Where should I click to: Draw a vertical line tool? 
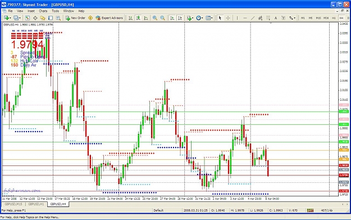tap(238, 18)
